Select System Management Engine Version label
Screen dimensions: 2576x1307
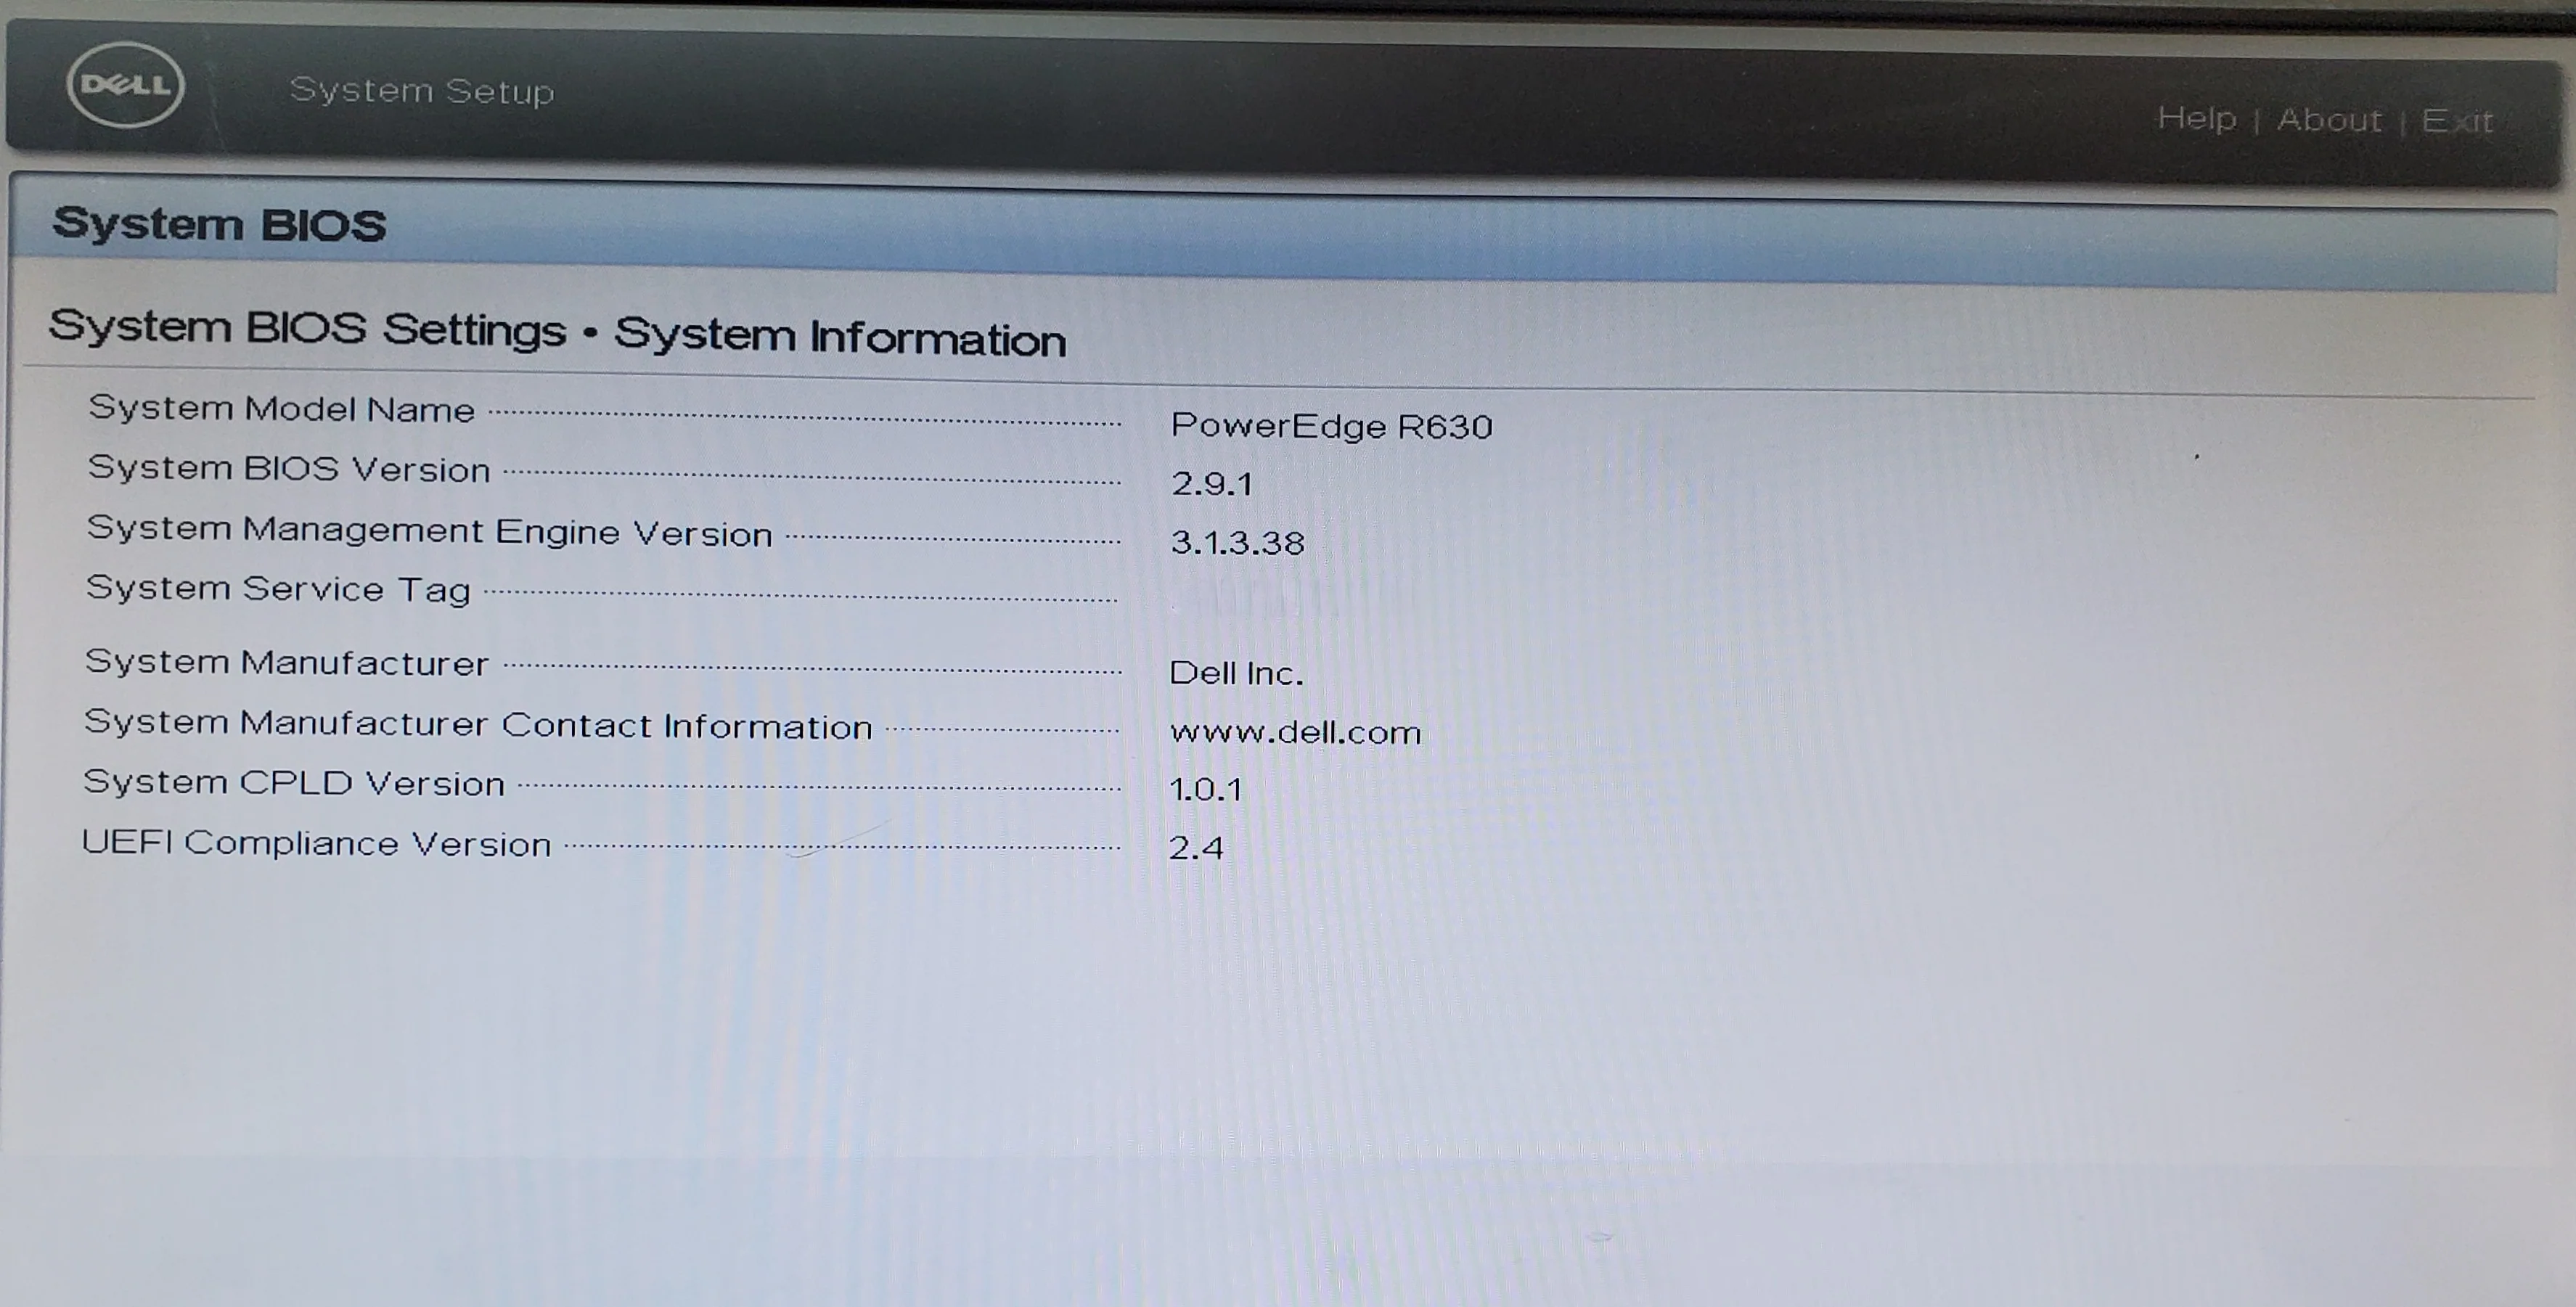(x=430, y=531)
